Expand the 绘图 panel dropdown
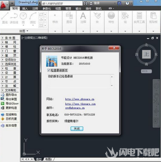Viewport: 161px width, 162px height. 24,31
